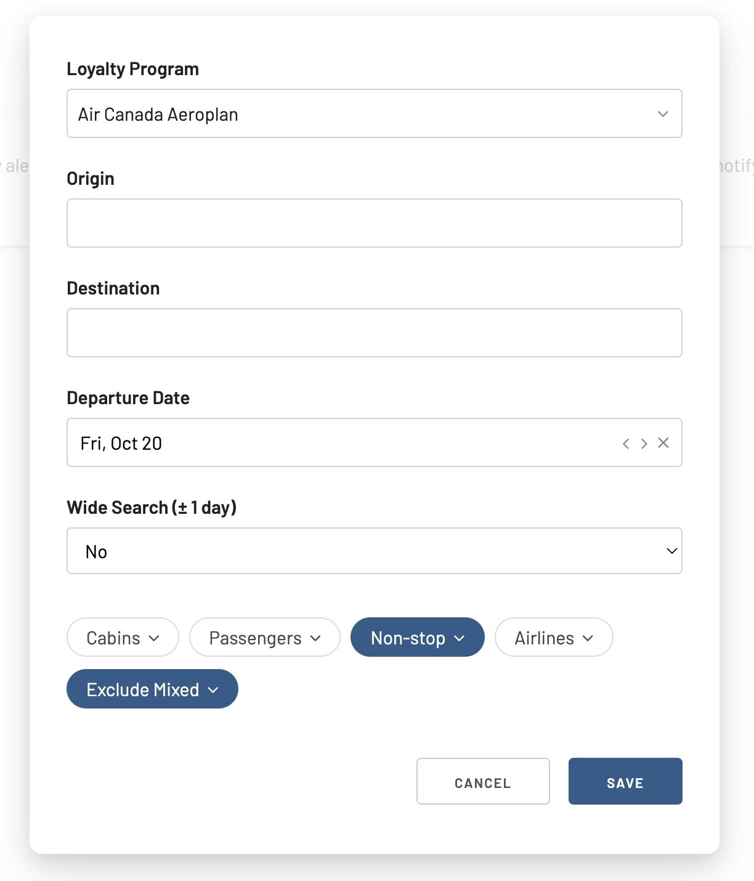Open the Passengers filter menu
754x881 pixels.
pyautogui.click(x=265, y=637)
